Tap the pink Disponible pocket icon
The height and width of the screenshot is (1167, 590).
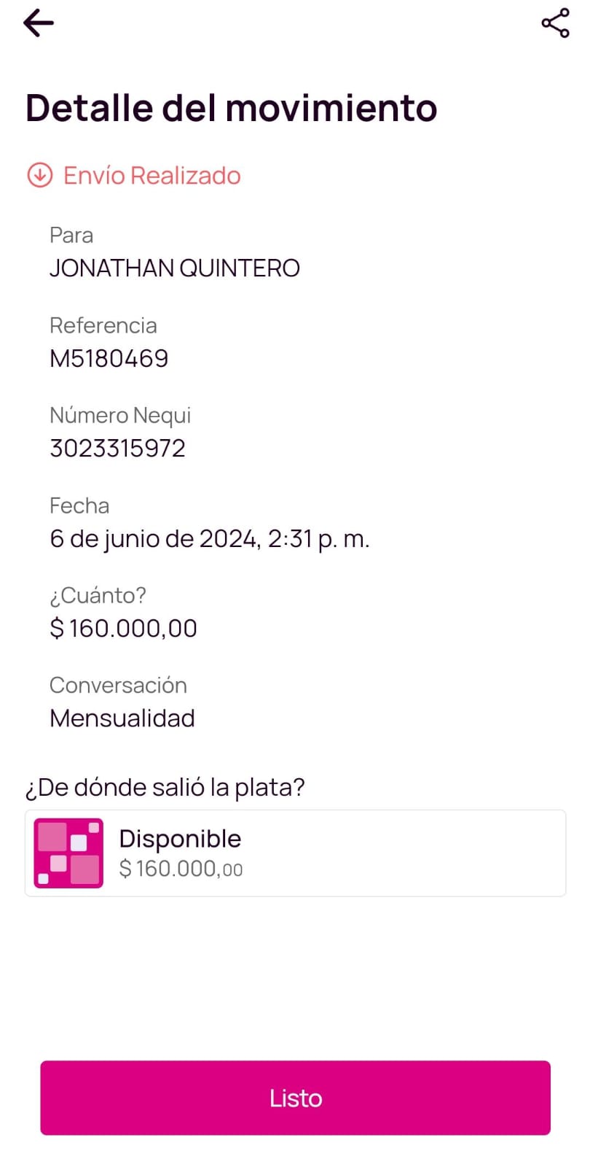(68, 853)
